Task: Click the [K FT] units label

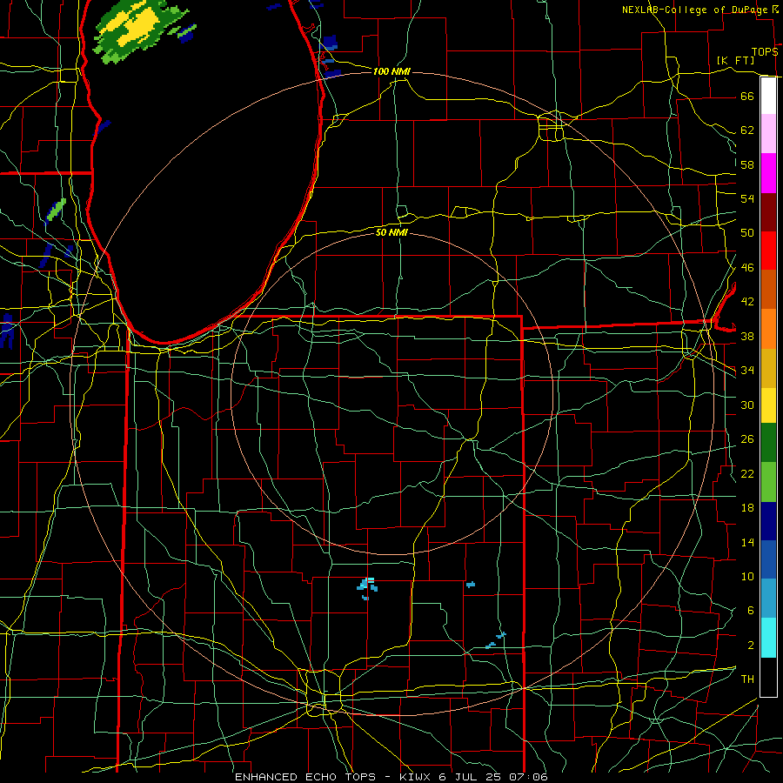Action: click(735, 60)
